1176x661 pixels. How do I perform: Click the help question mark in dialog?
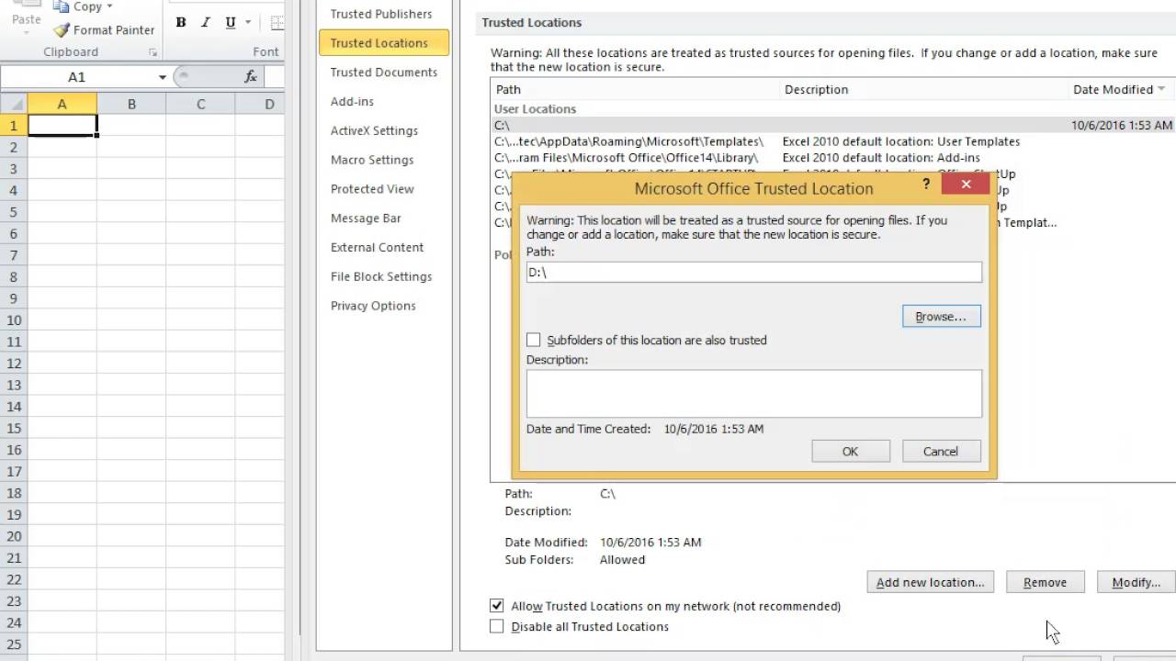[926, 184]
